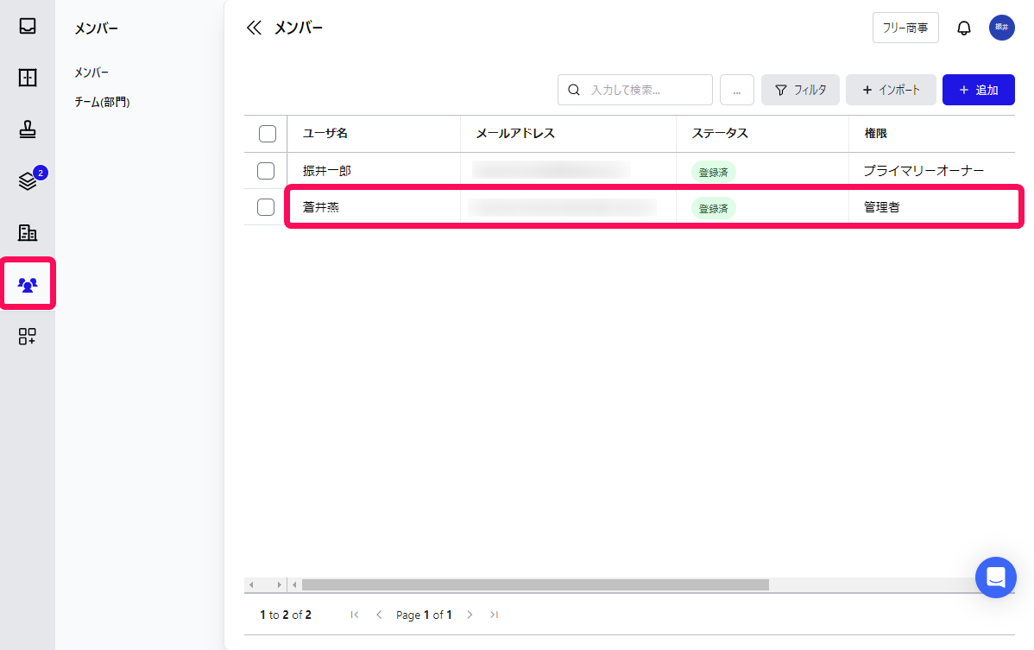The image size is (1034, 650).
Task: Open the layout panel icon in sidebar
Action: pyautogui.click(x=27, y=77)
